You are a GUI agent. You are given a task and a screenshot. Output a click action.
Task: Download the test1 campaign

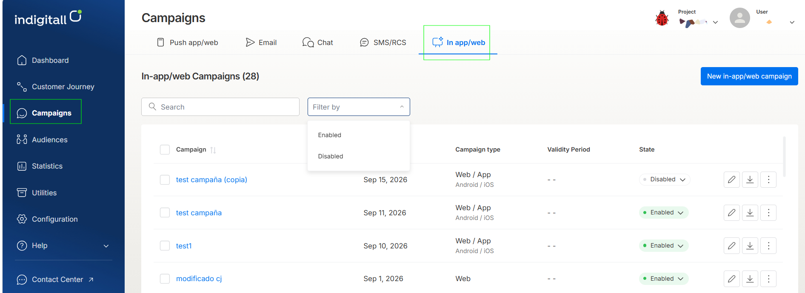[750, 245]
